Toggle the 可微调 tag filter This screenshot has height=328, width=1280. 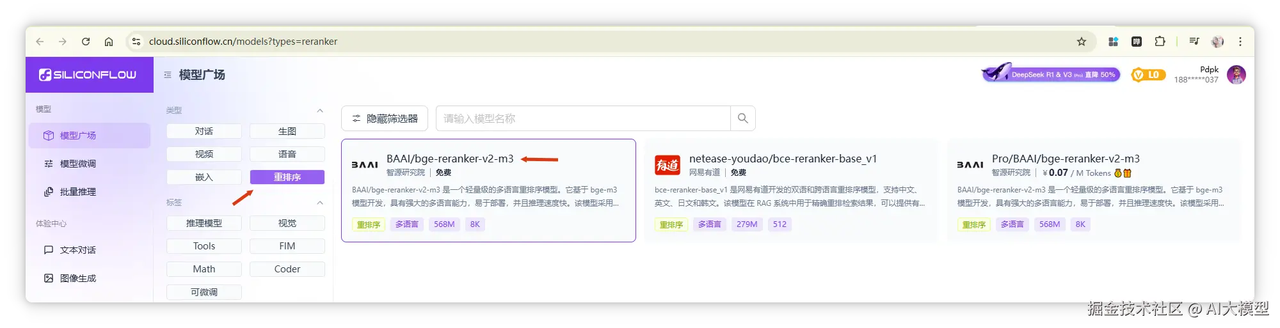(204, 292)
